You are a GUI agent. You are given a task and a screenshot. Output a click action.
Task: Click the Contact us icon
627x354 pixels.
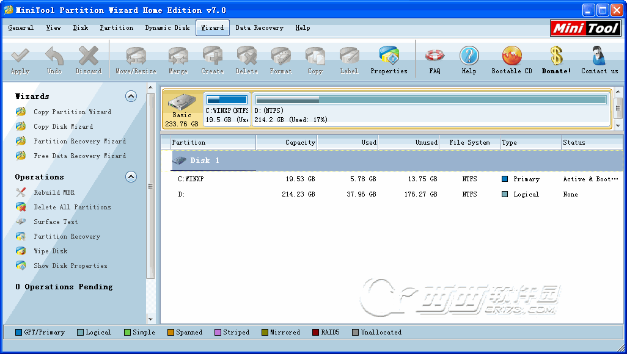[599, 57]
